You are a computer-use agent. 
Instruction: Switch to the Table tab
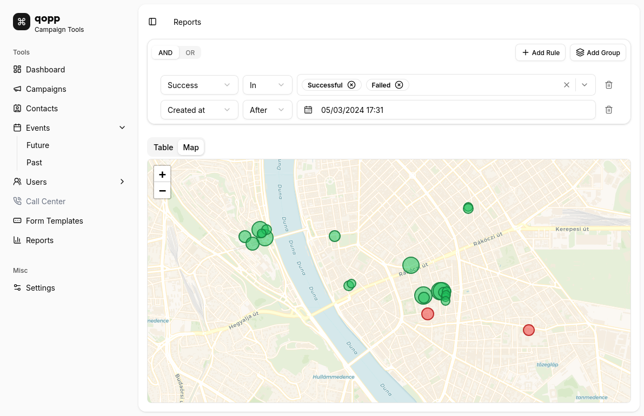[x=163, y=147]
